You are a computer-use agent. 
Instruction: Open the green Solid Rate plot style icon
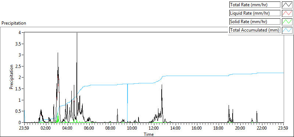coord(287,22)
